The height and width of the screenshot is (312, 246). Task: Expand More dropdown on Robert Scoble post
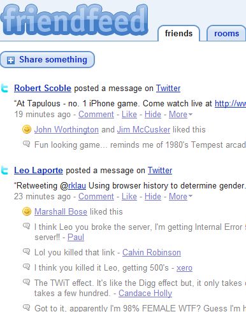180,115
